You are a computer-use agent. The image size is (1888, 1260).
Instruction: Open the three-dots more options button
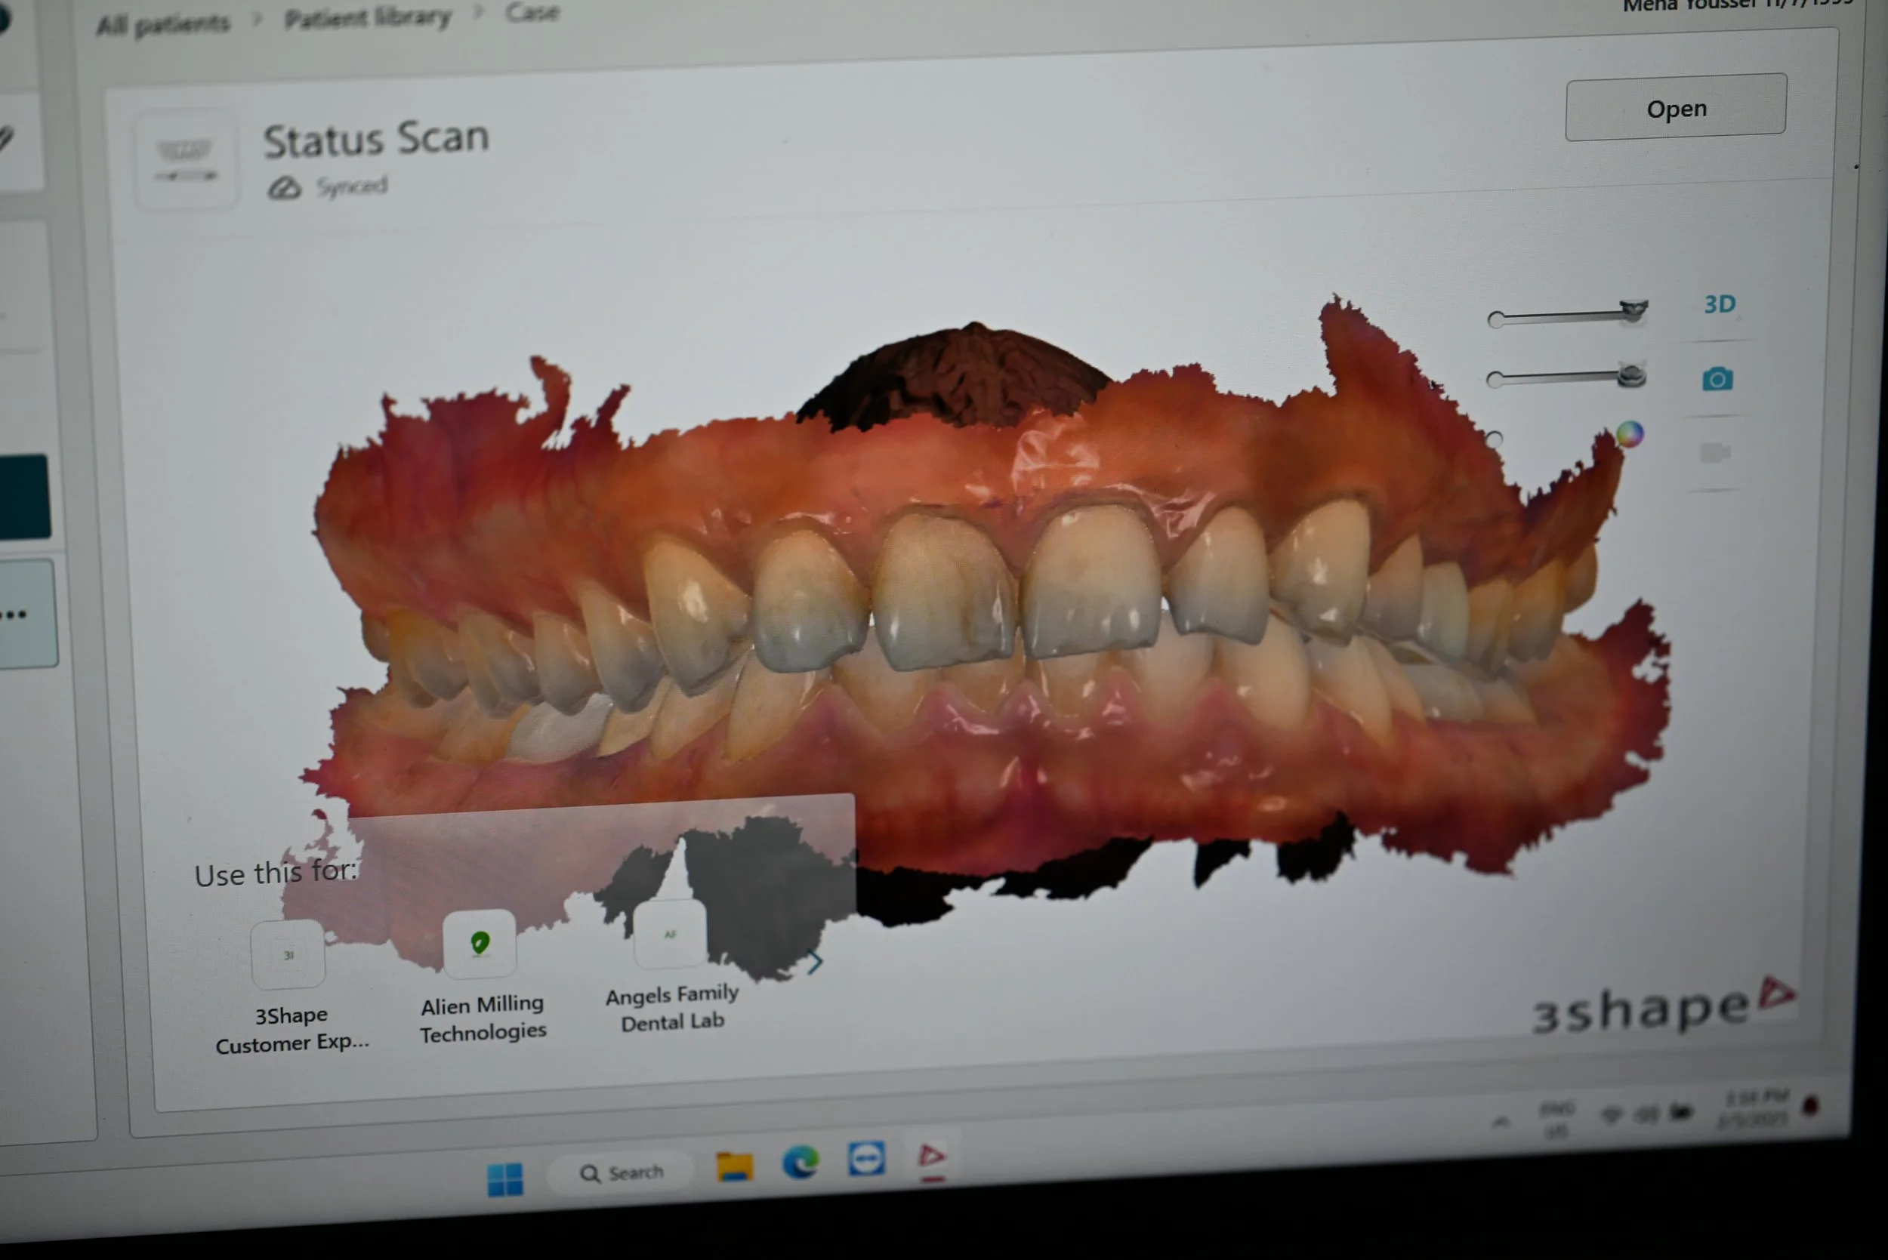[16, 615]
